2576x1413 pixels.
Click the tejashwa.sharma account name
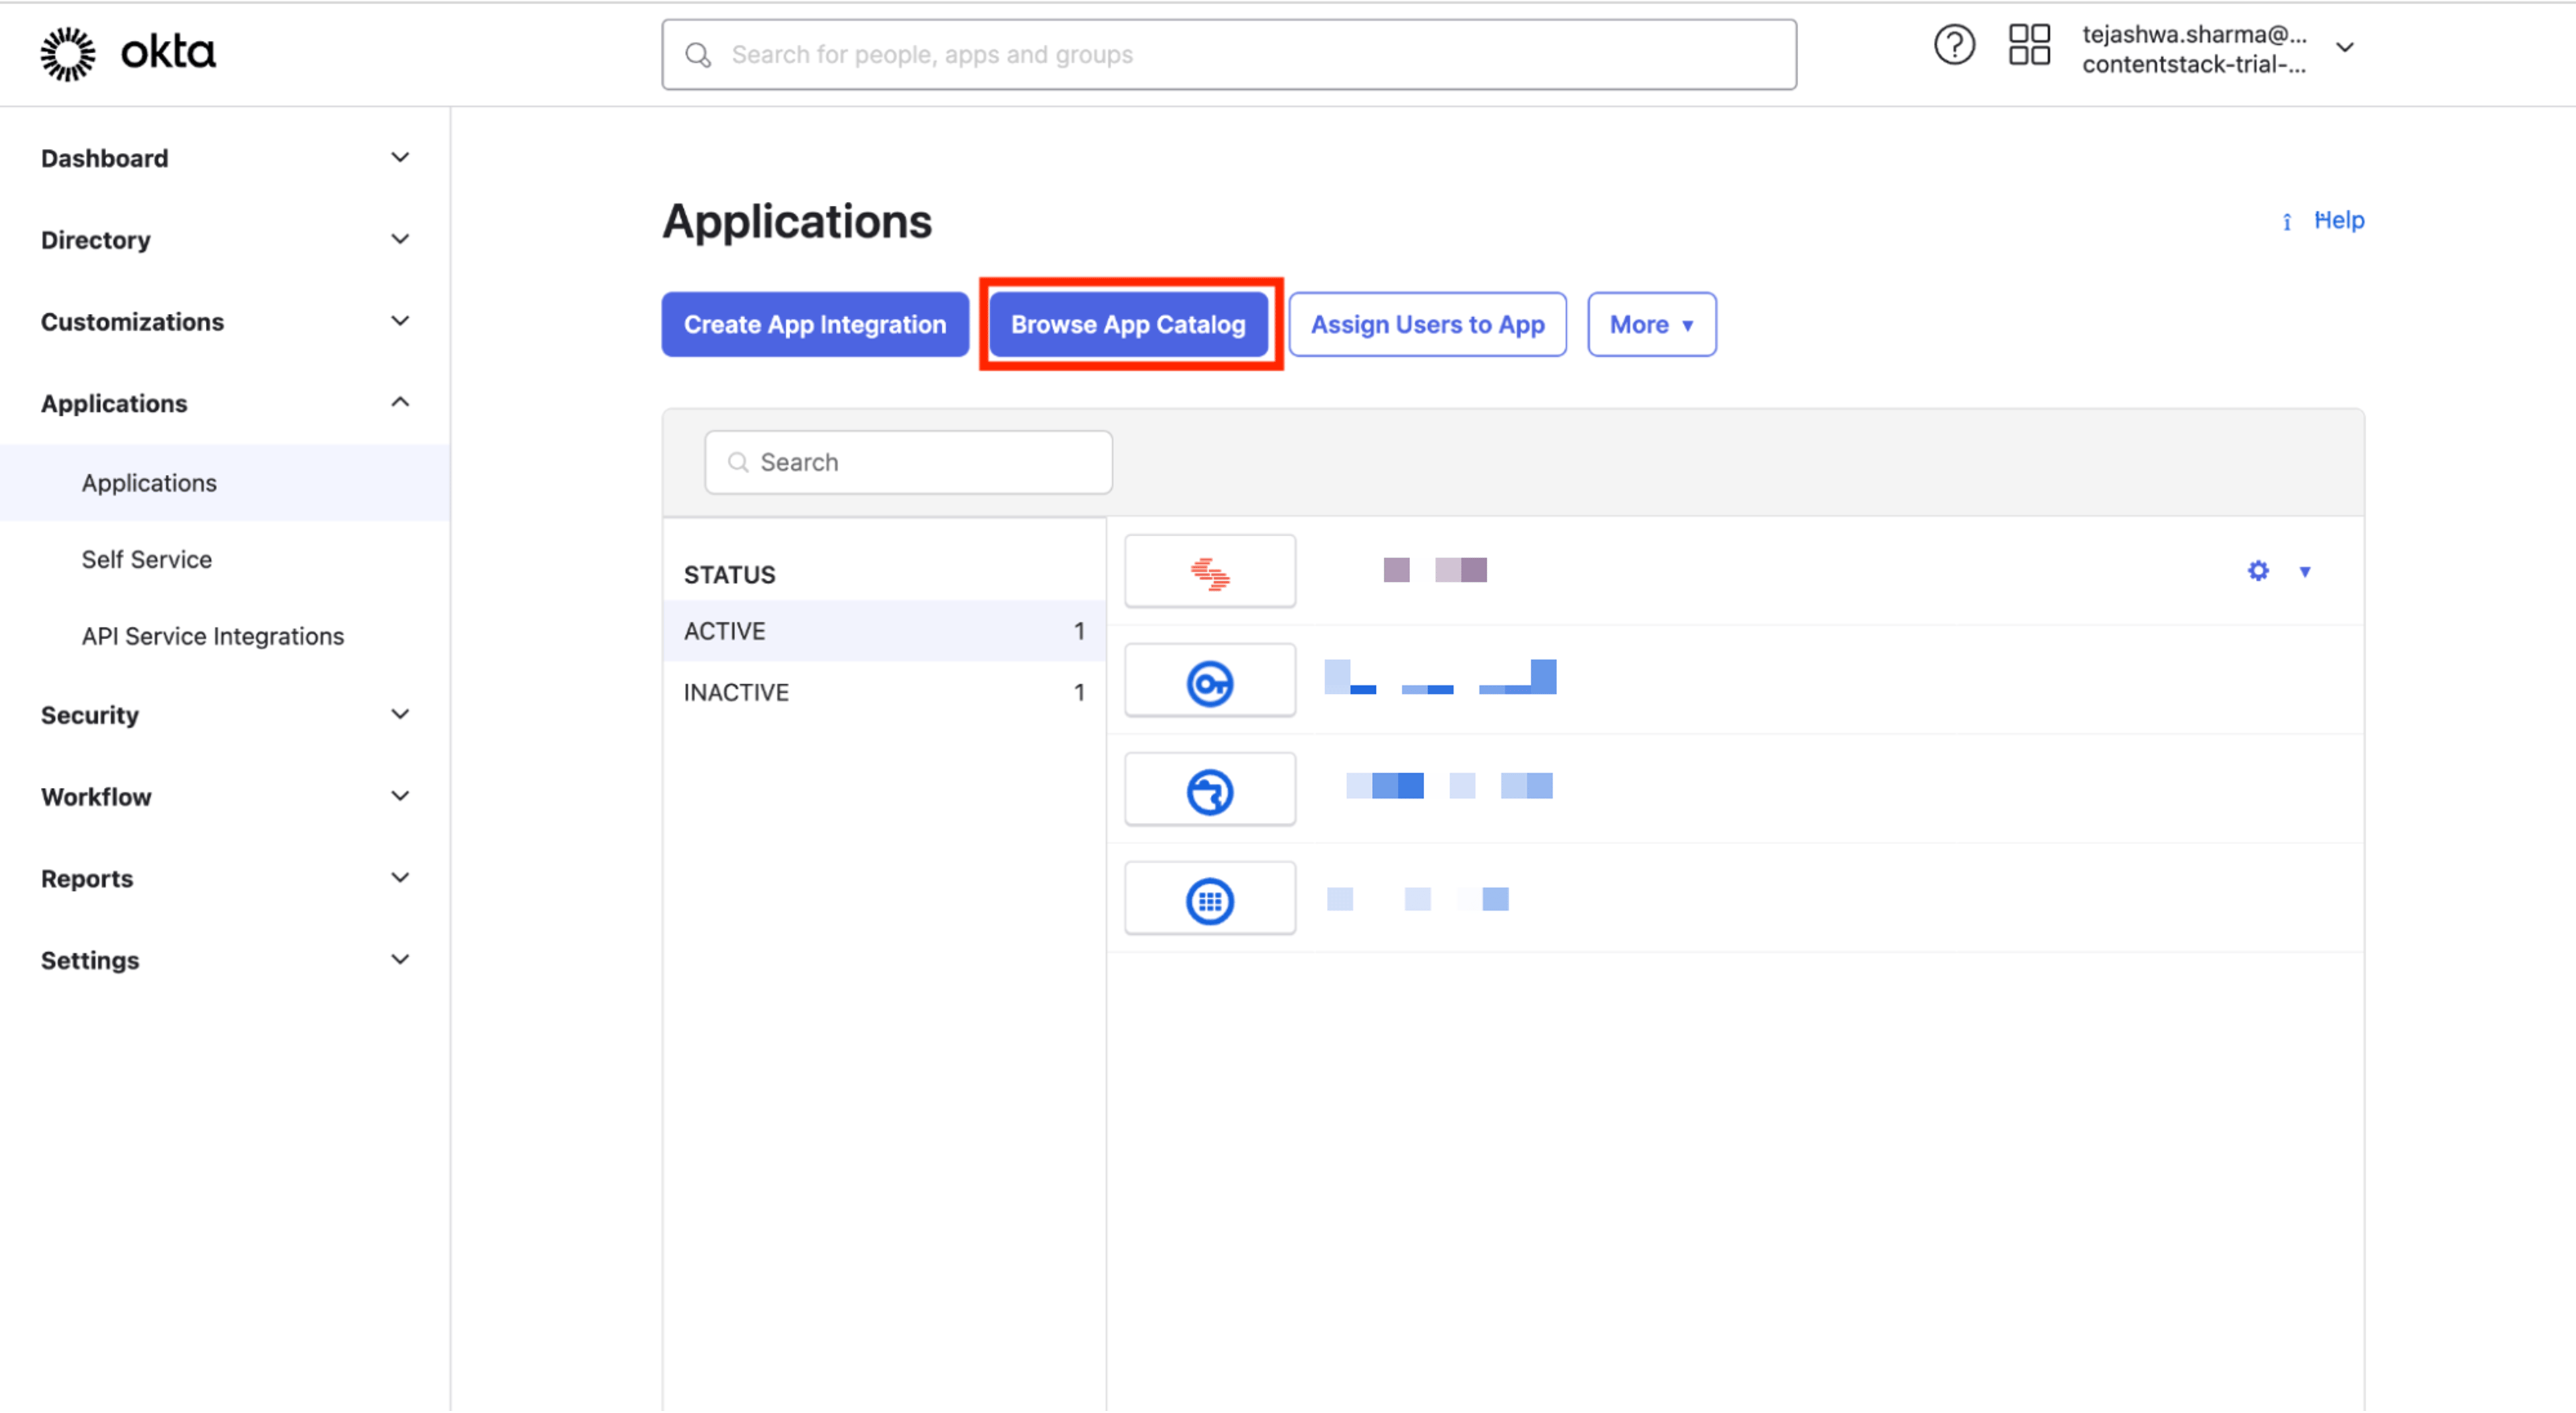click(x=2194, y=35)
